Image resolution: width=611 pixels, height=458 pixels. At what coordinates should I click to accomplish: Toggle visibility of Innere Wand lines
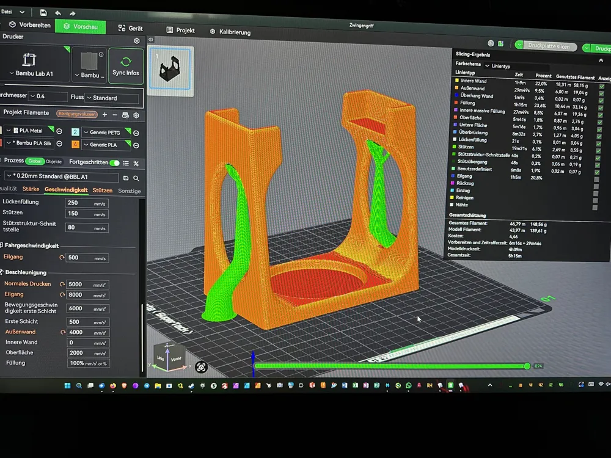tap(602, 86)
